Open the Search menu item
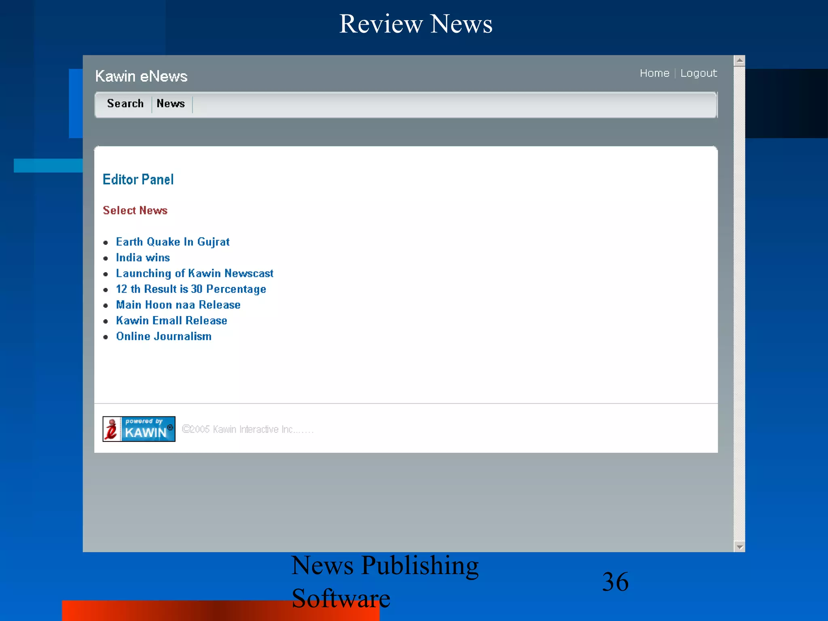828x621 pixels. (125, 104)
